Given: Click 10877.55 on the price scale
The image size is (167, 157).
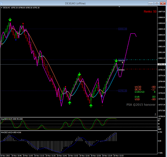Looking at the screenshot, I should click(x=162, y=11).
